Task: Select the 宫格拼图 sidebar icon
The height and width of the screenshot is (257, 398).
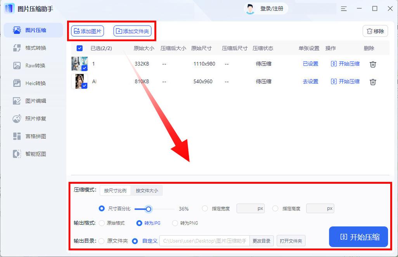Action: click(17, 136)
